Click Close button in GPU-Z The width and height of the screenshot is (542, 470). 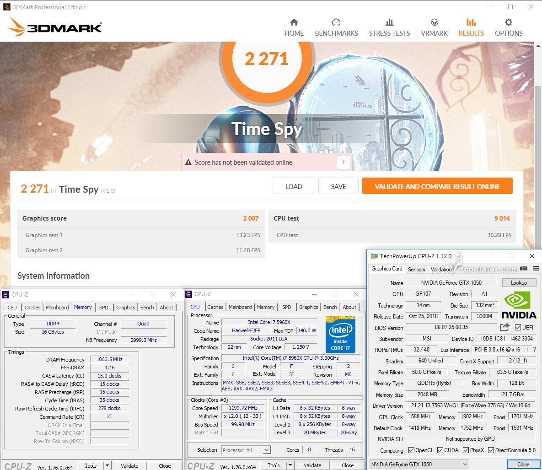[523, 464]
